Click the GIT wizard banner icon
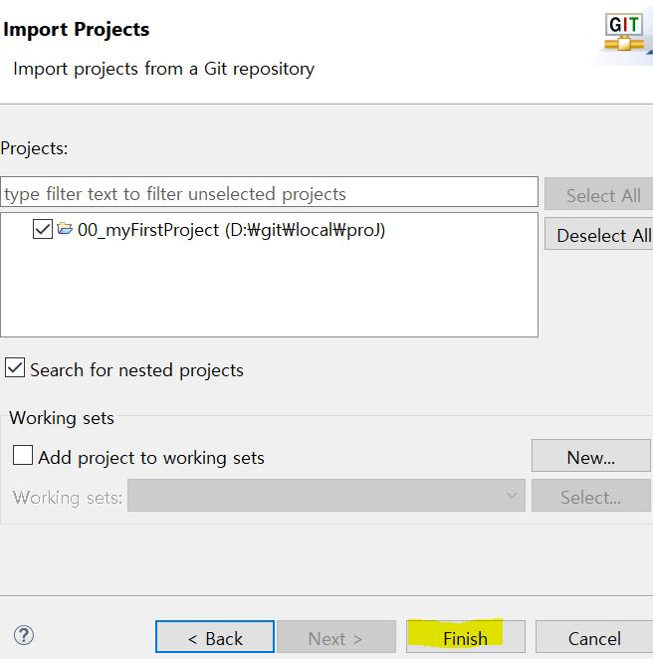The image size is (653, 659). [624, 33]
